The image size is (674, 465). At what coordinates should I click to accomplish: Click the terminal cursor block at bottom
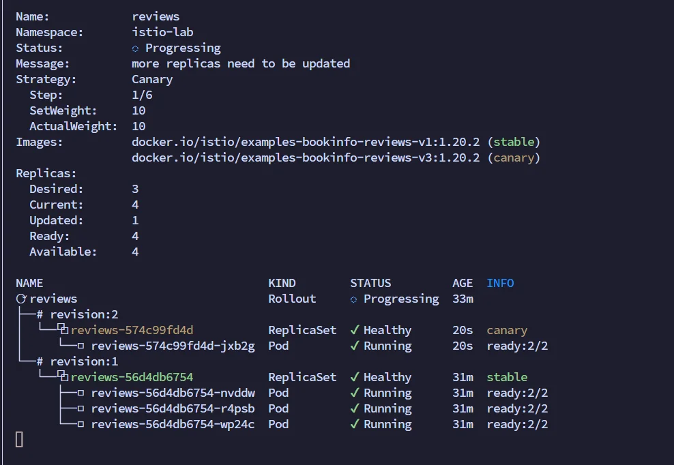click(19, 440)
